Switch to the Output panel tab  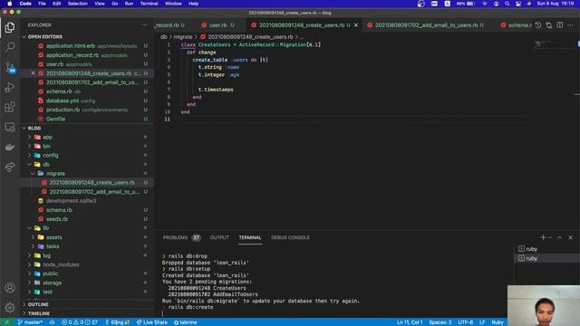tap(219, 237)
